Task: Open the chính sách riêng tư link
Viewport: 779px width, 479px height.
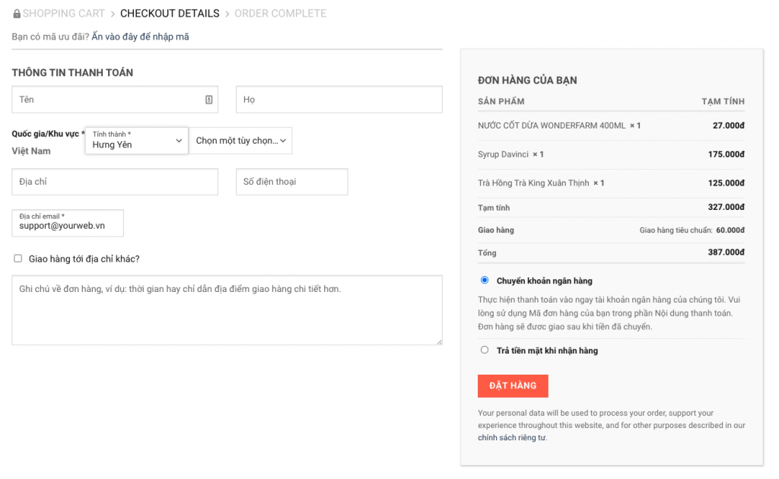Action: pos(511,438)
